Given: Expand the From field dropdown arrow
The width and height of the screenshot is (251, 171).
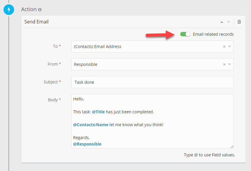Looking at the screenshot, I should point(229,64).
